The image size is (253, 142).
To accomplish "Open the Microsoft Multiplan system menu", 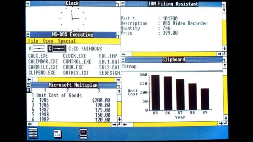I will click(x=28, y=85).
